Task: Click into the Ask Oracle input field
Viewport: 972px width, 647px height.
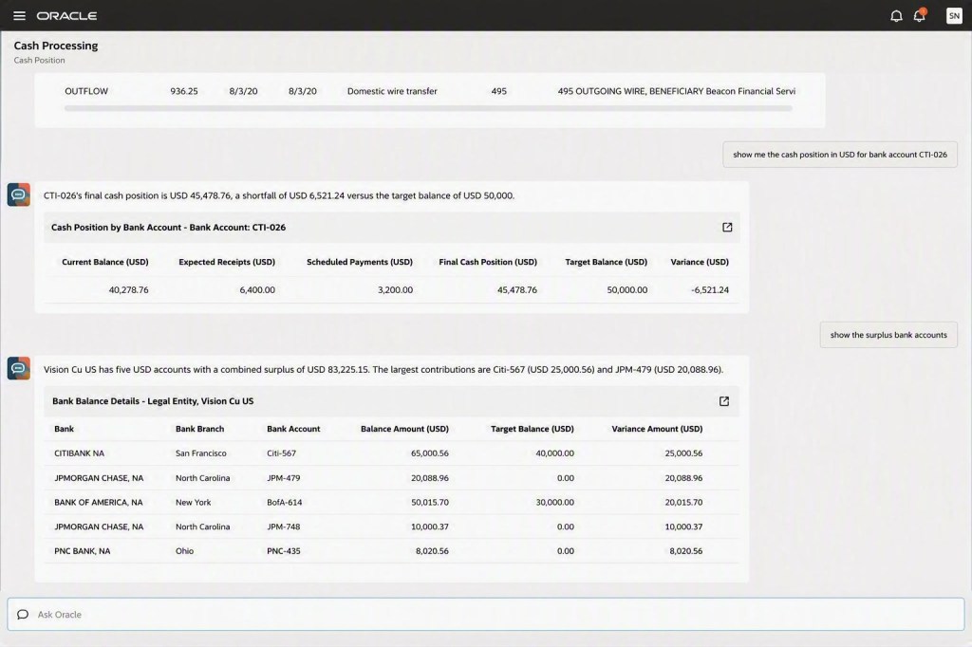Action: (486, 614)
